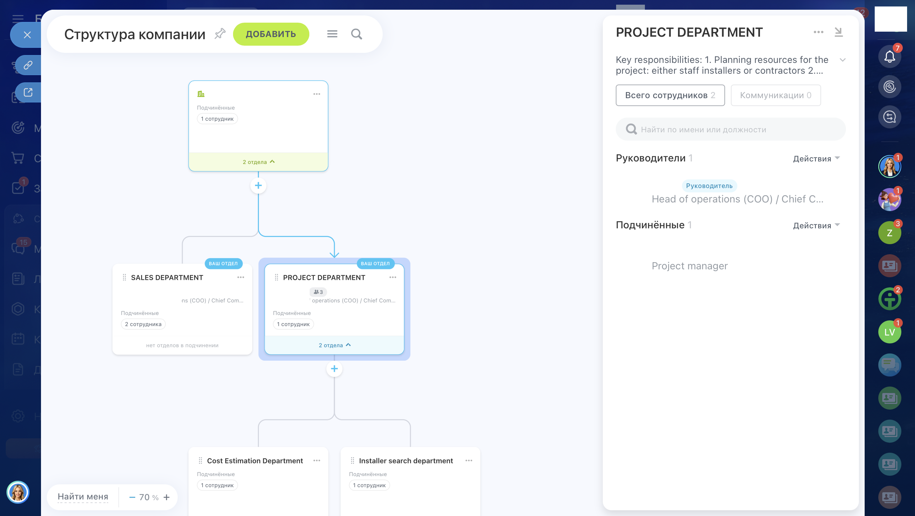Open three-dot menu on Installer search department card
The image size is (915, 516).
pos(469,461)
